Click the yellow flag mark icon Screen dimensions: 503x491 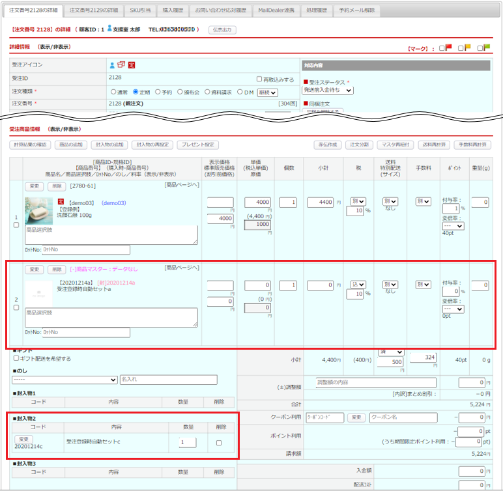coord(467,48)
